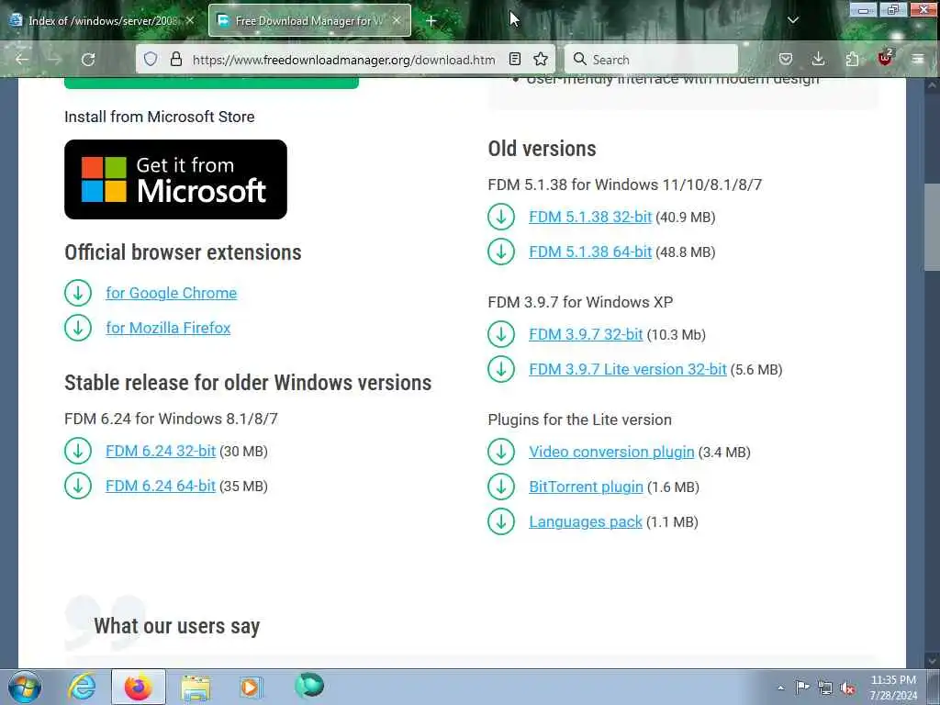Bookmark this page with the star icon
The height and width of the screenshot is (705, 940).
coord(541,59)
